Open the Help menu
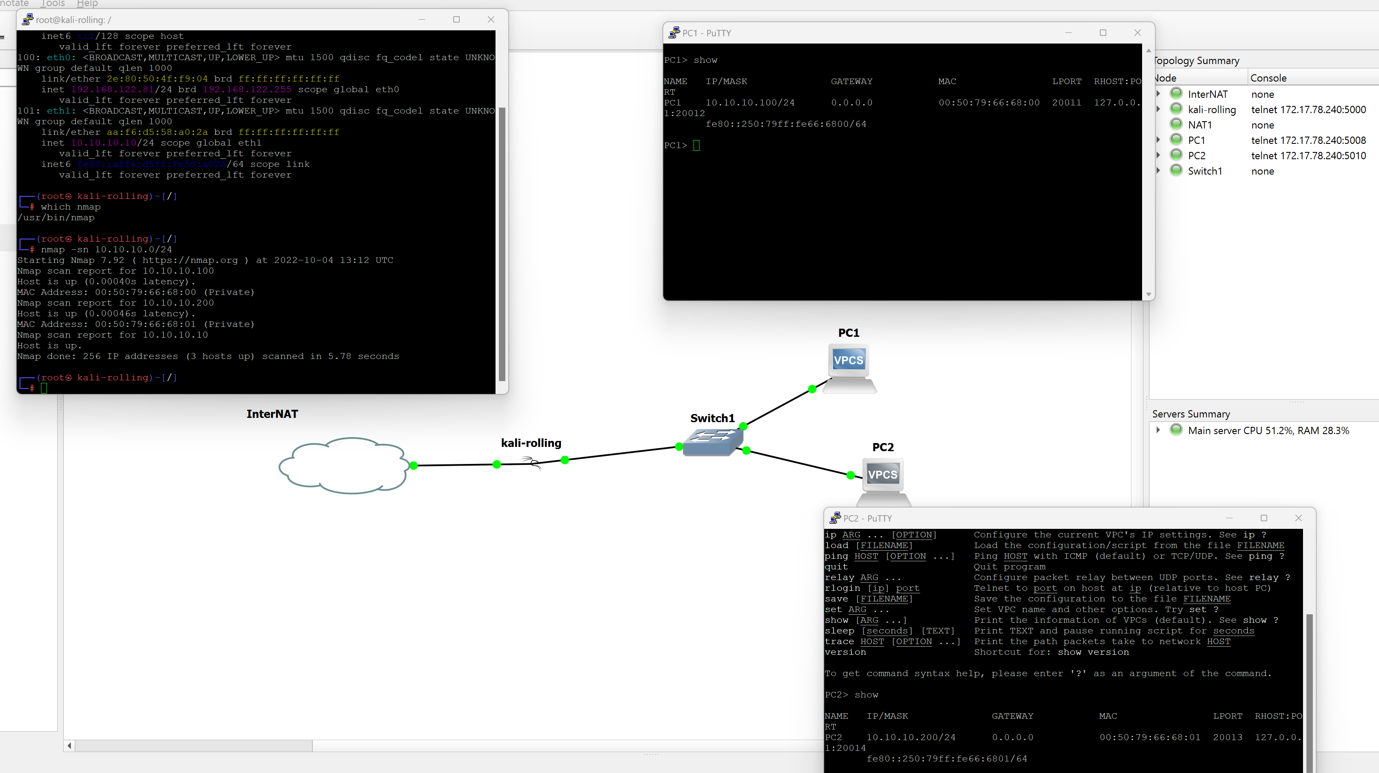 coord(87,4)
